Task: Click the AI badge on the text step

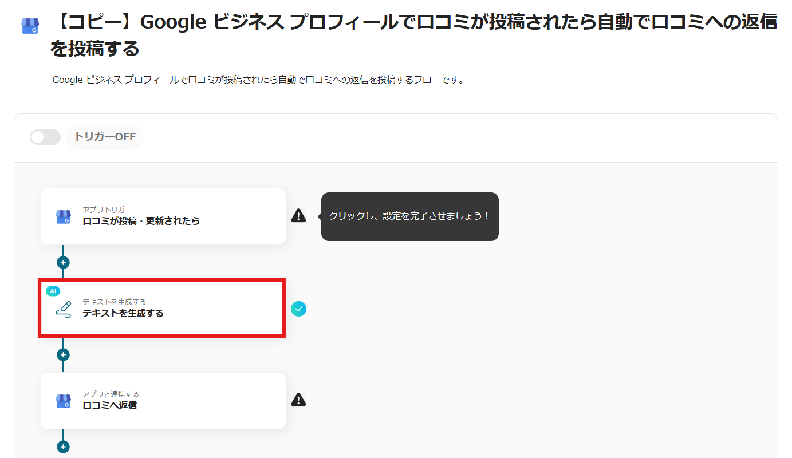Action: tap(53, 291)
